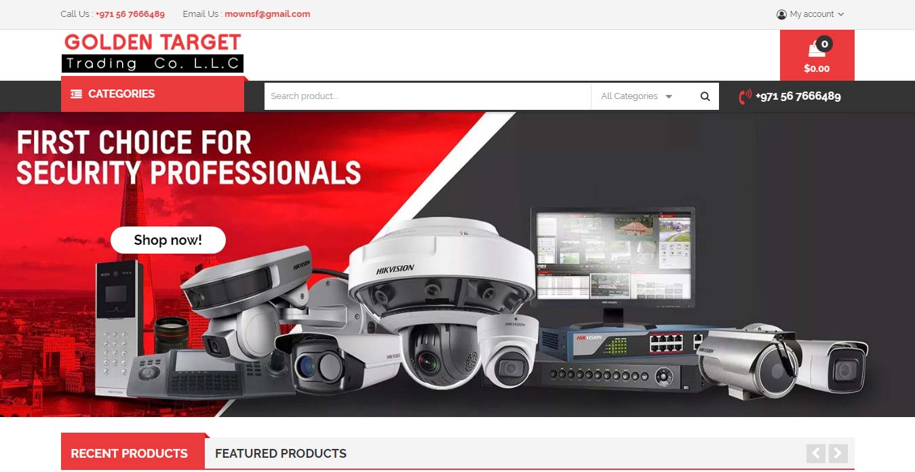
Task: Open the CATEGORIES menu
Action: pos(153,94)
